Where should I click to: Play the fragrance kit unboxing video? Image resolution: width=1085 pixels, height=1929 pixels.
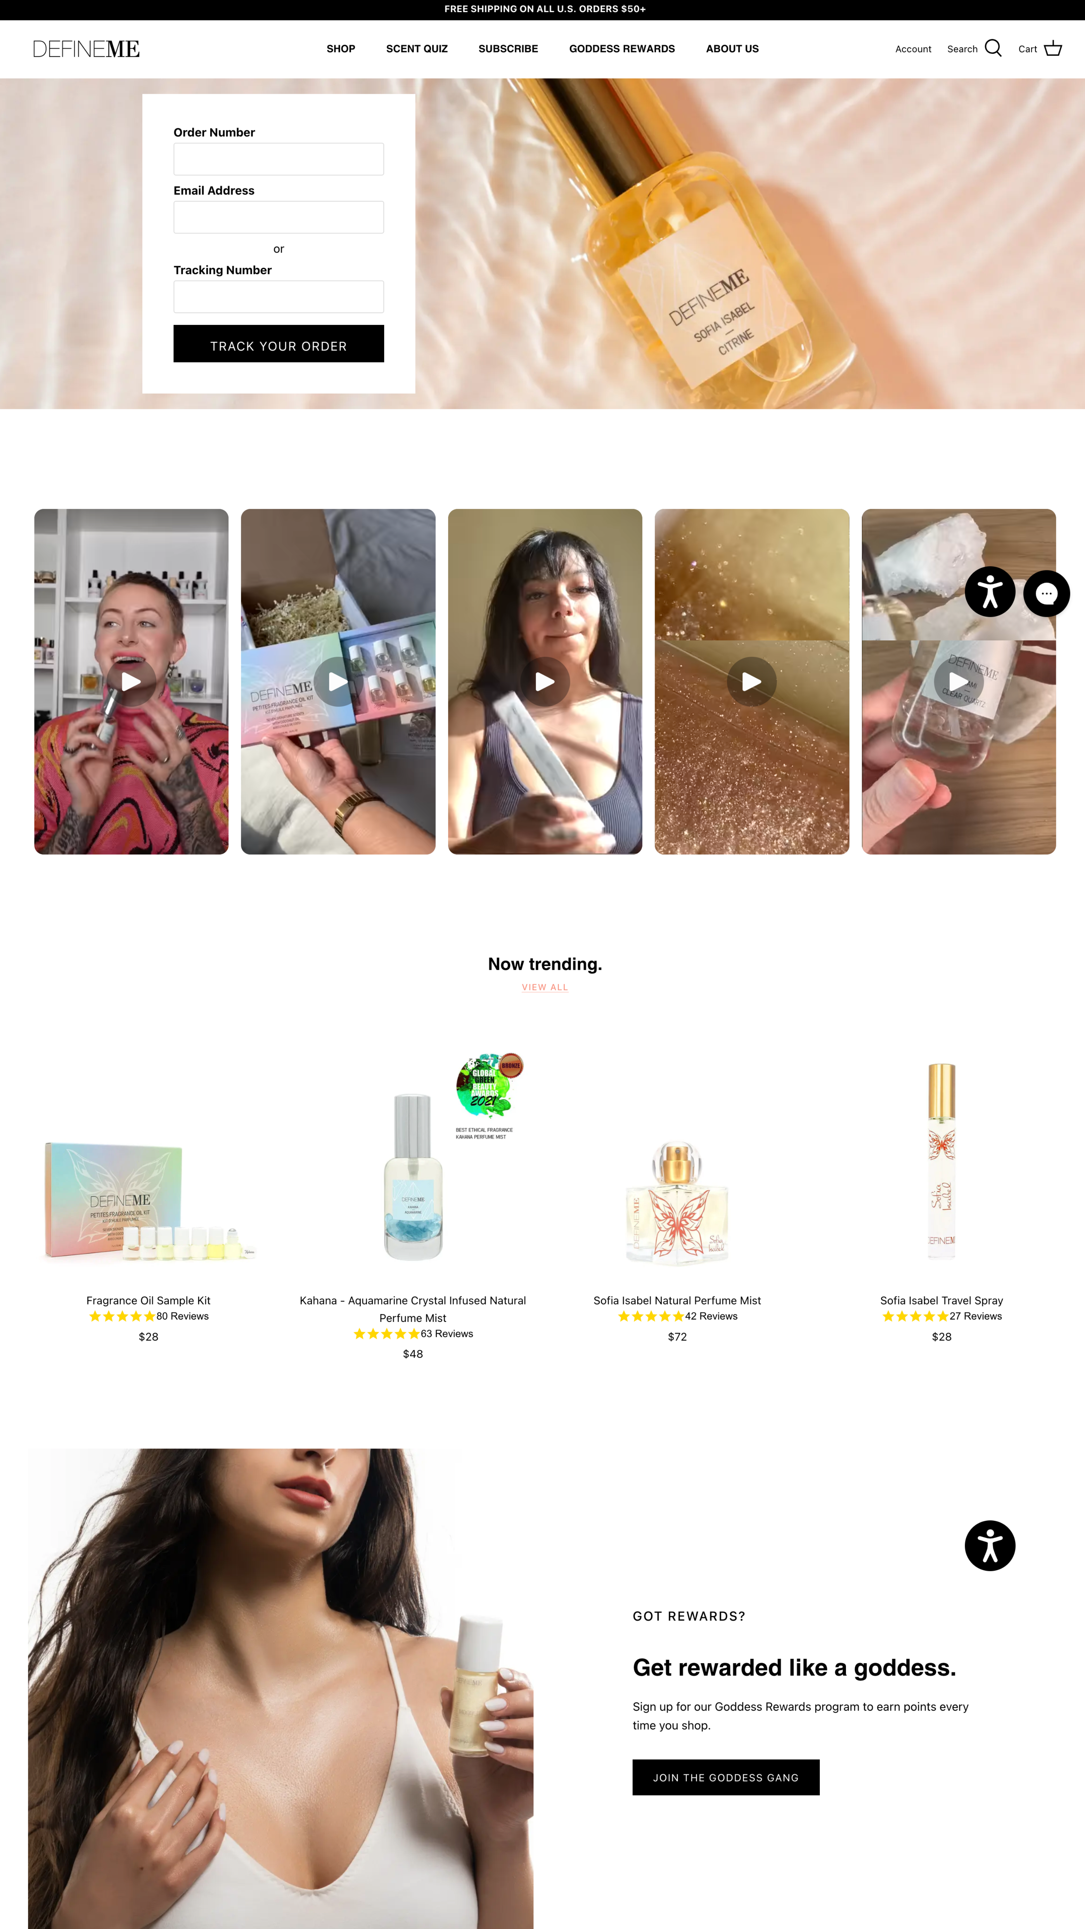tap(338, 682)
